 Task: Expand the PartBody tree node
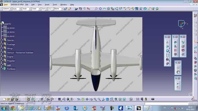(x=1, y=69)
